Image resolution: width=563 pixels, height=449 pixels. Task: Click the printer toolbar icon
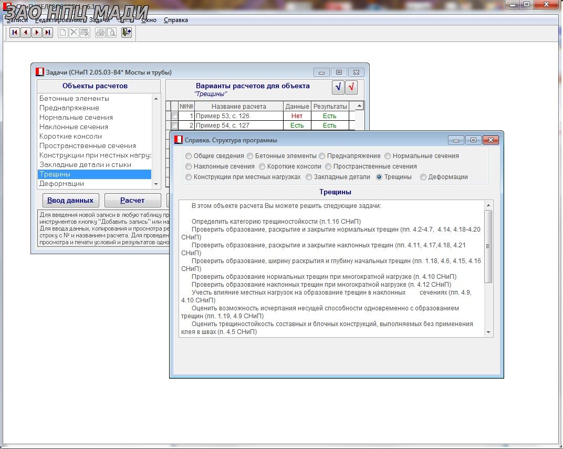pyautogui.click(x=100, y=33)
